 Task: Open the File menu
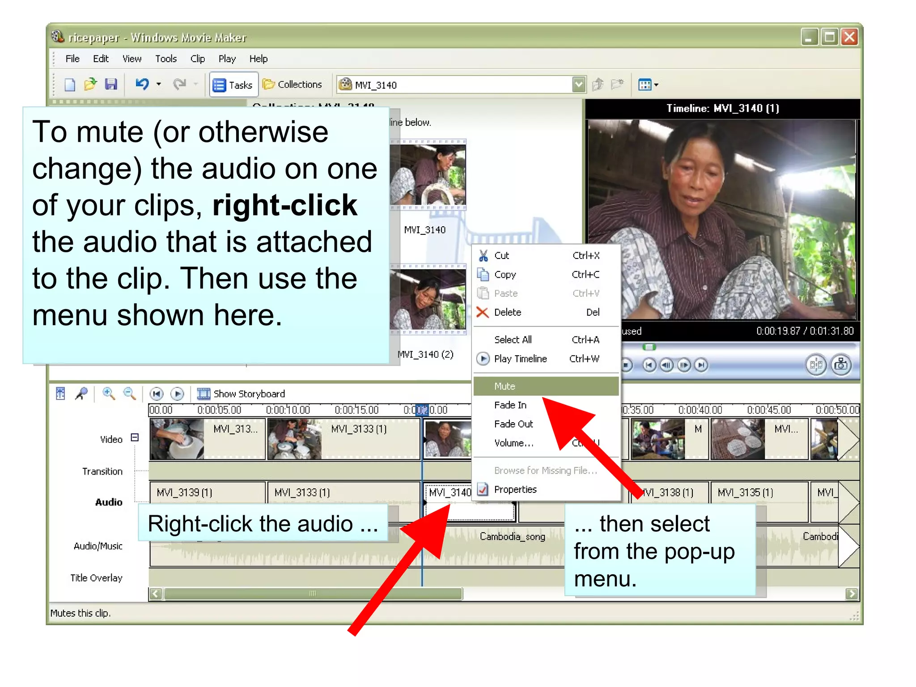point(72,59)
